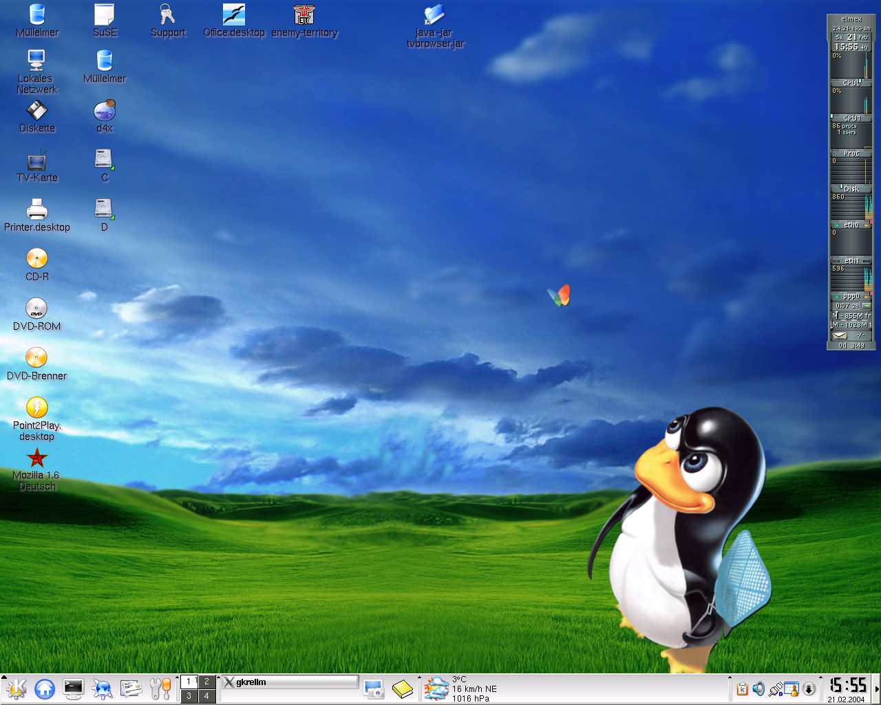Launch the terminal from the panel

74,688
